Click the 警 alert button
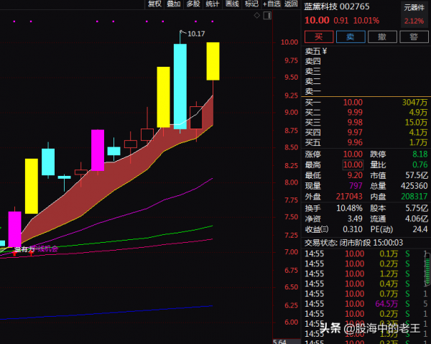431x344 pixels. pos(414,37)
